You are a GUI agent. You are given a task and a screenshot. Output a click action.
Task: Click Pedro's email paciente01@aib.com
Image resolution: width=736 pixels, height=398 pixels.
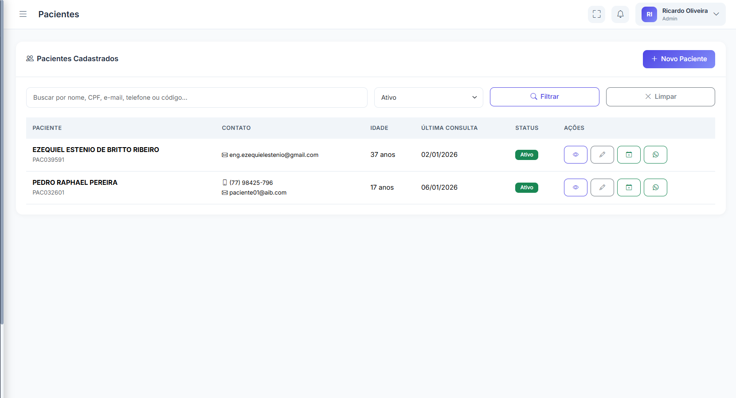click(x=258, y=193)
